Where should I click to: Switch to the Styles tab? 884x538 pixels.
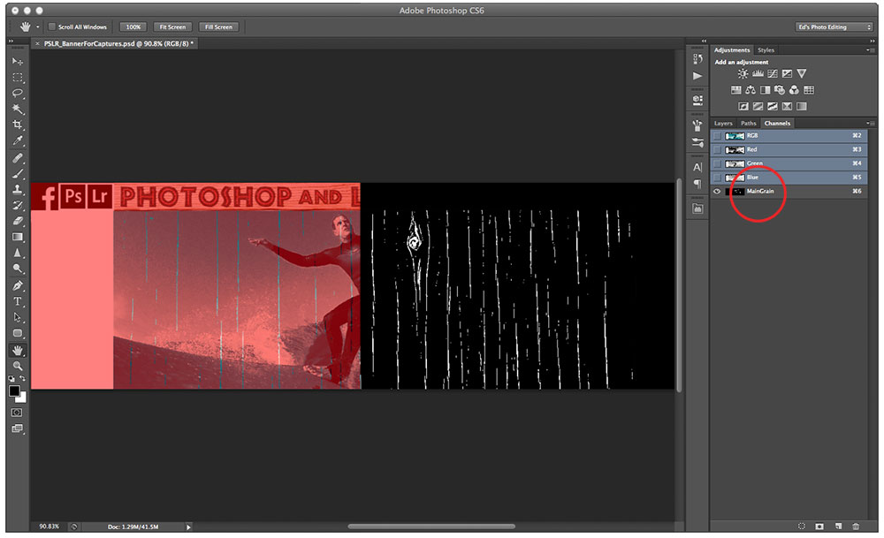coord(766,50)
